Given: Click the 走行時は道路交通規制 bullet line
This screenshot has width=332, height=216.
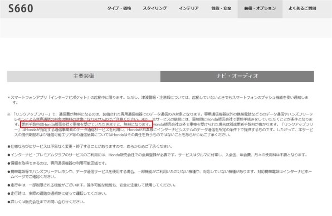Looking at the screenshot, I should 57,193.
